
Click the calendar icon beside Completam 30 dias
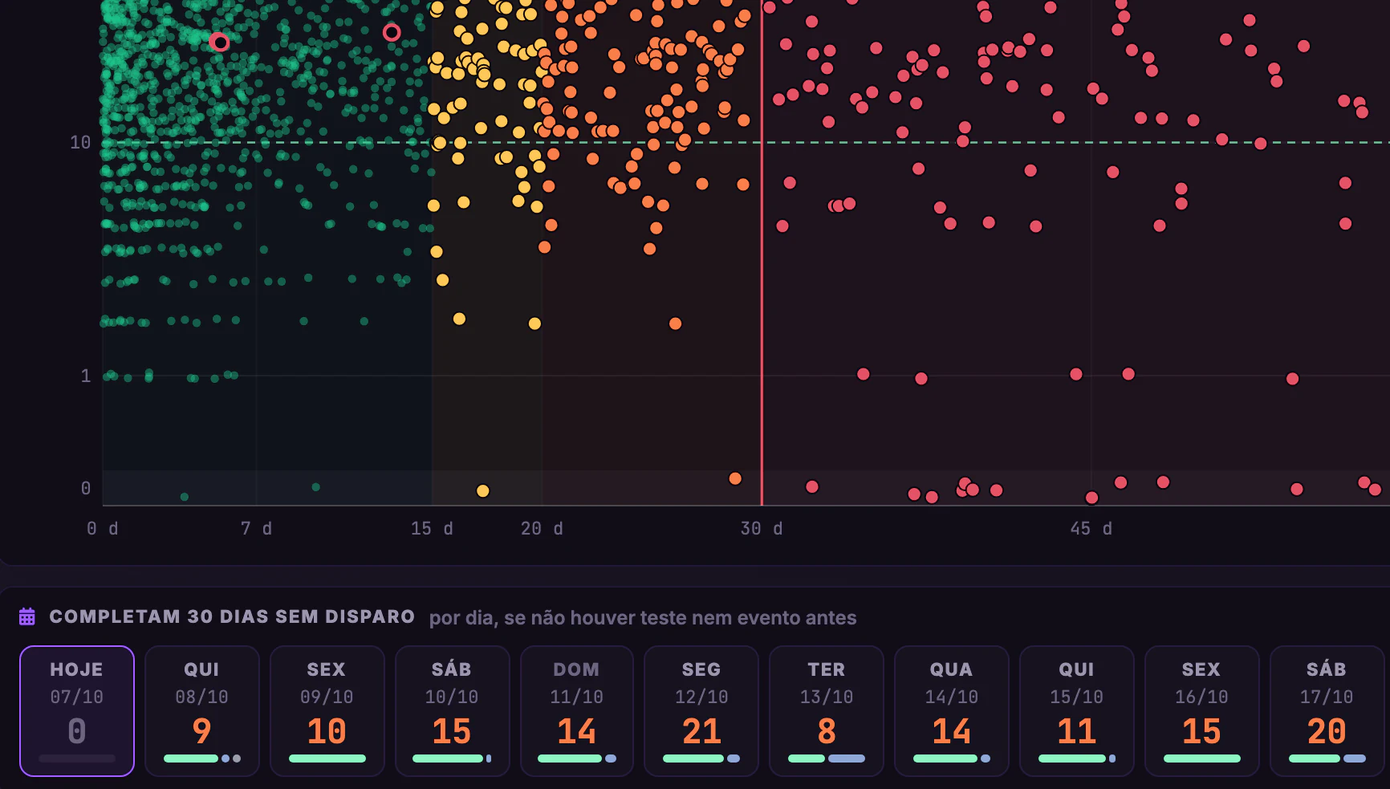(27, 616)
